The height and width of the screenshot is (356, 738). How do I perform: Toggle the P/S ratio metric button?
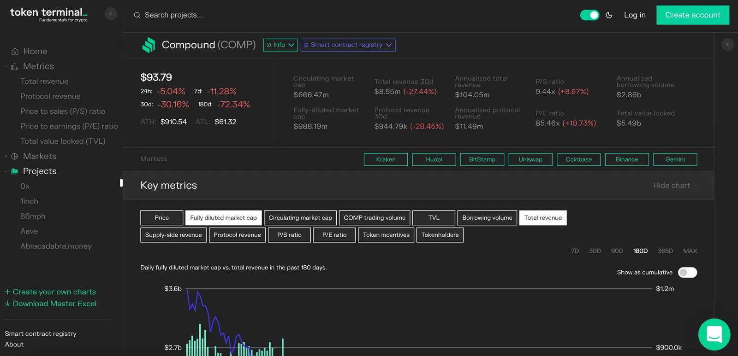point(289,235)
